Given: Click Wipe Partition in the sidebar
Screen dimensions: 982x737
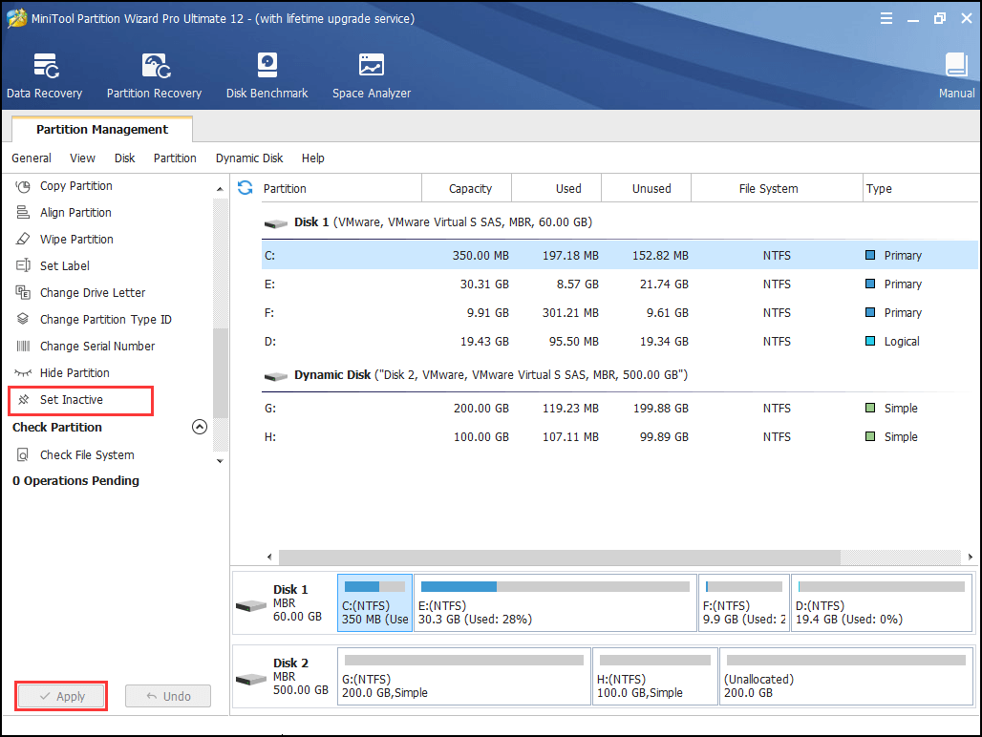Looking at the screenshot, I should pos(76,239).
